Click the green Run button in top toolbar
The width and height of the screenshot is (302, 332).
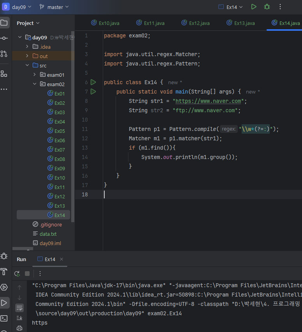point(254,7)
